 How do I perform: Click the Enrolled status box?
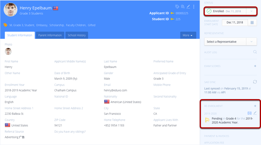point(230,11)
